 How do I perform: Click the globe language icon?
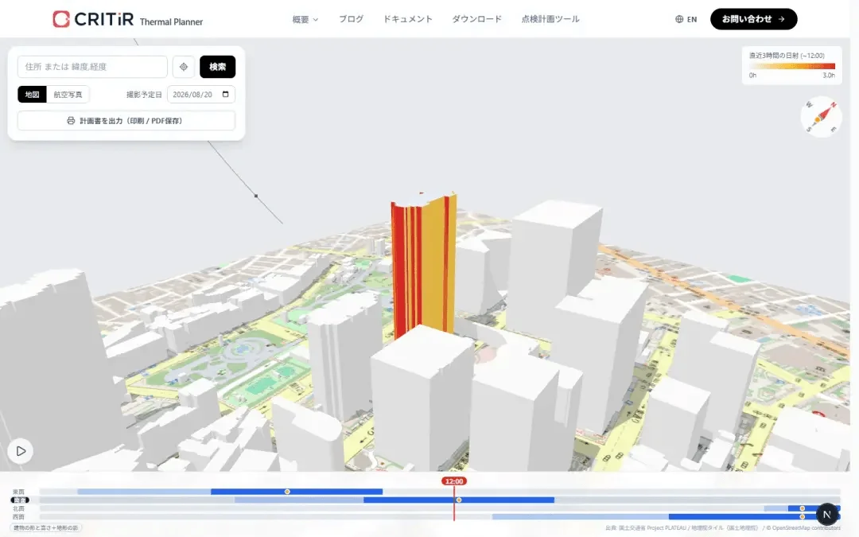pyautogui.click(x=679, y=19)
